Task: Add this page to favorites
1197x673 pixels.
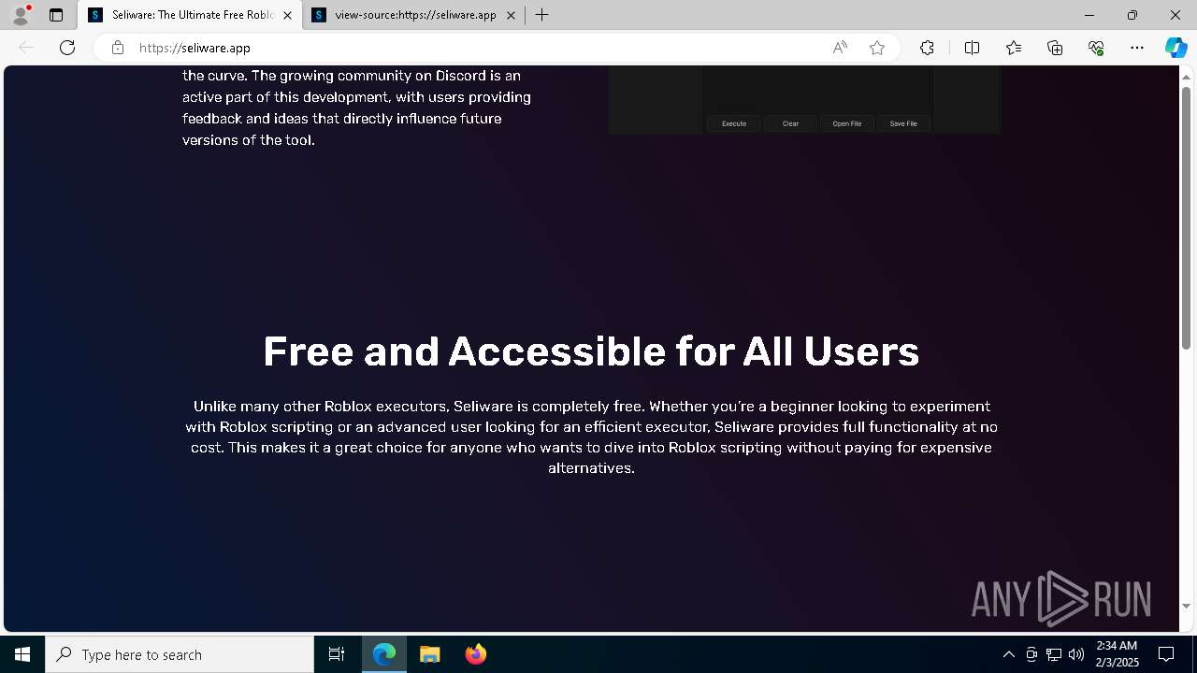Action: tap(877, 48)
